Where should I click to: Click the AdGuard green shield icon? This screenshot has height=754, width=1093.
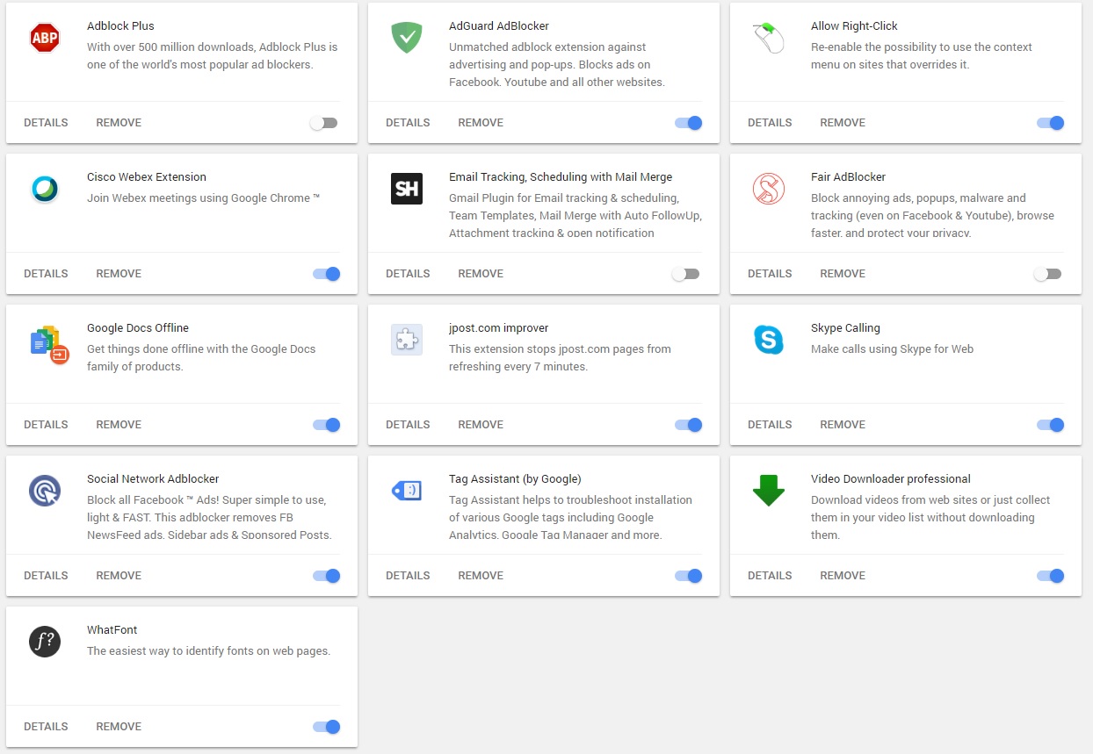pos(406,38)
